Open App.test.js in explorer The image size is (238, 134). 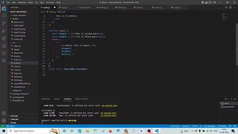tap(19, 53)
